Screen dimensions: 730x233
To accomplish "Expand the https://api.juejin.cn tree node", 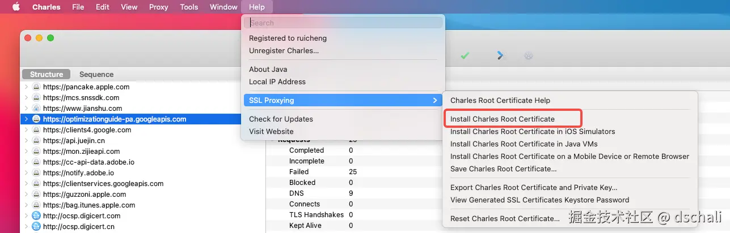I will [x=26, y=141].
